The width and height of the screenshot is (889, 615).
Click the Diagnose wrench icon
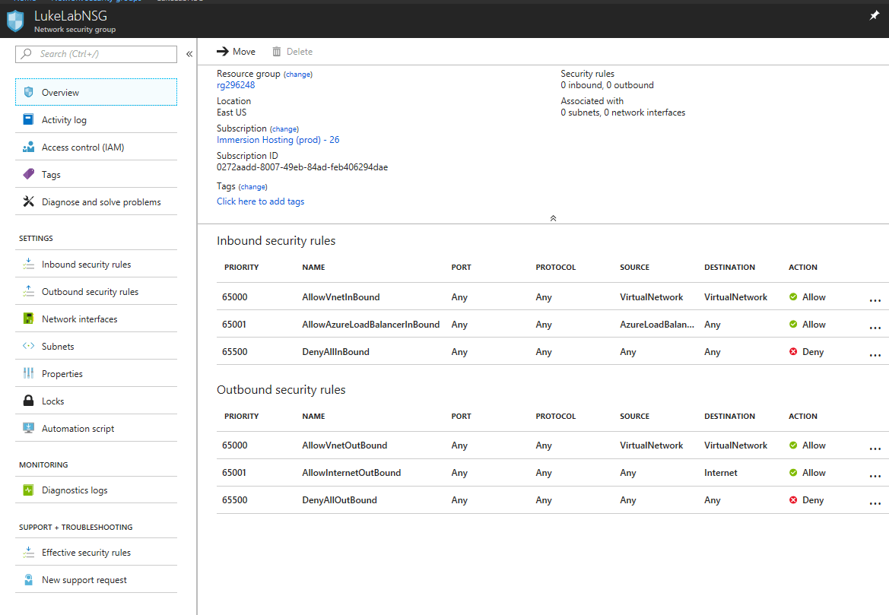28,201
